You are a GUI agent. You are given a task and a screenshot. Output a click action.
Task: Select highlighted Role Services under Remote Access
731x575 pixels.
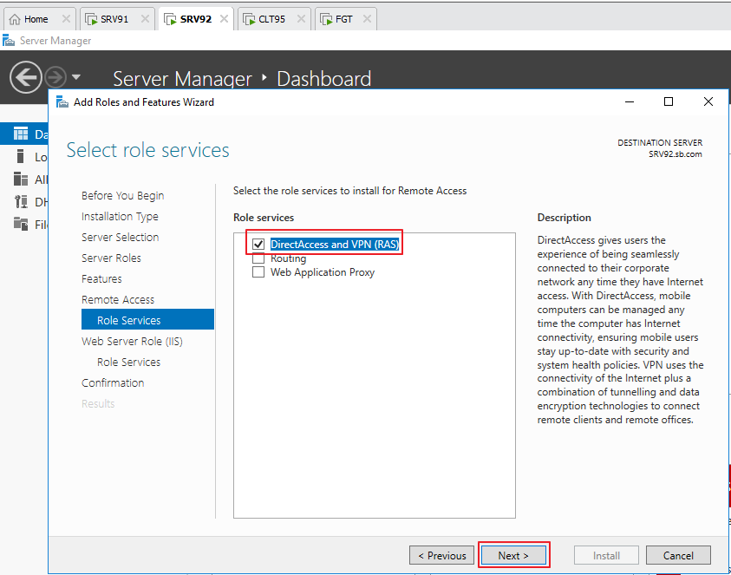coord(147,320)
